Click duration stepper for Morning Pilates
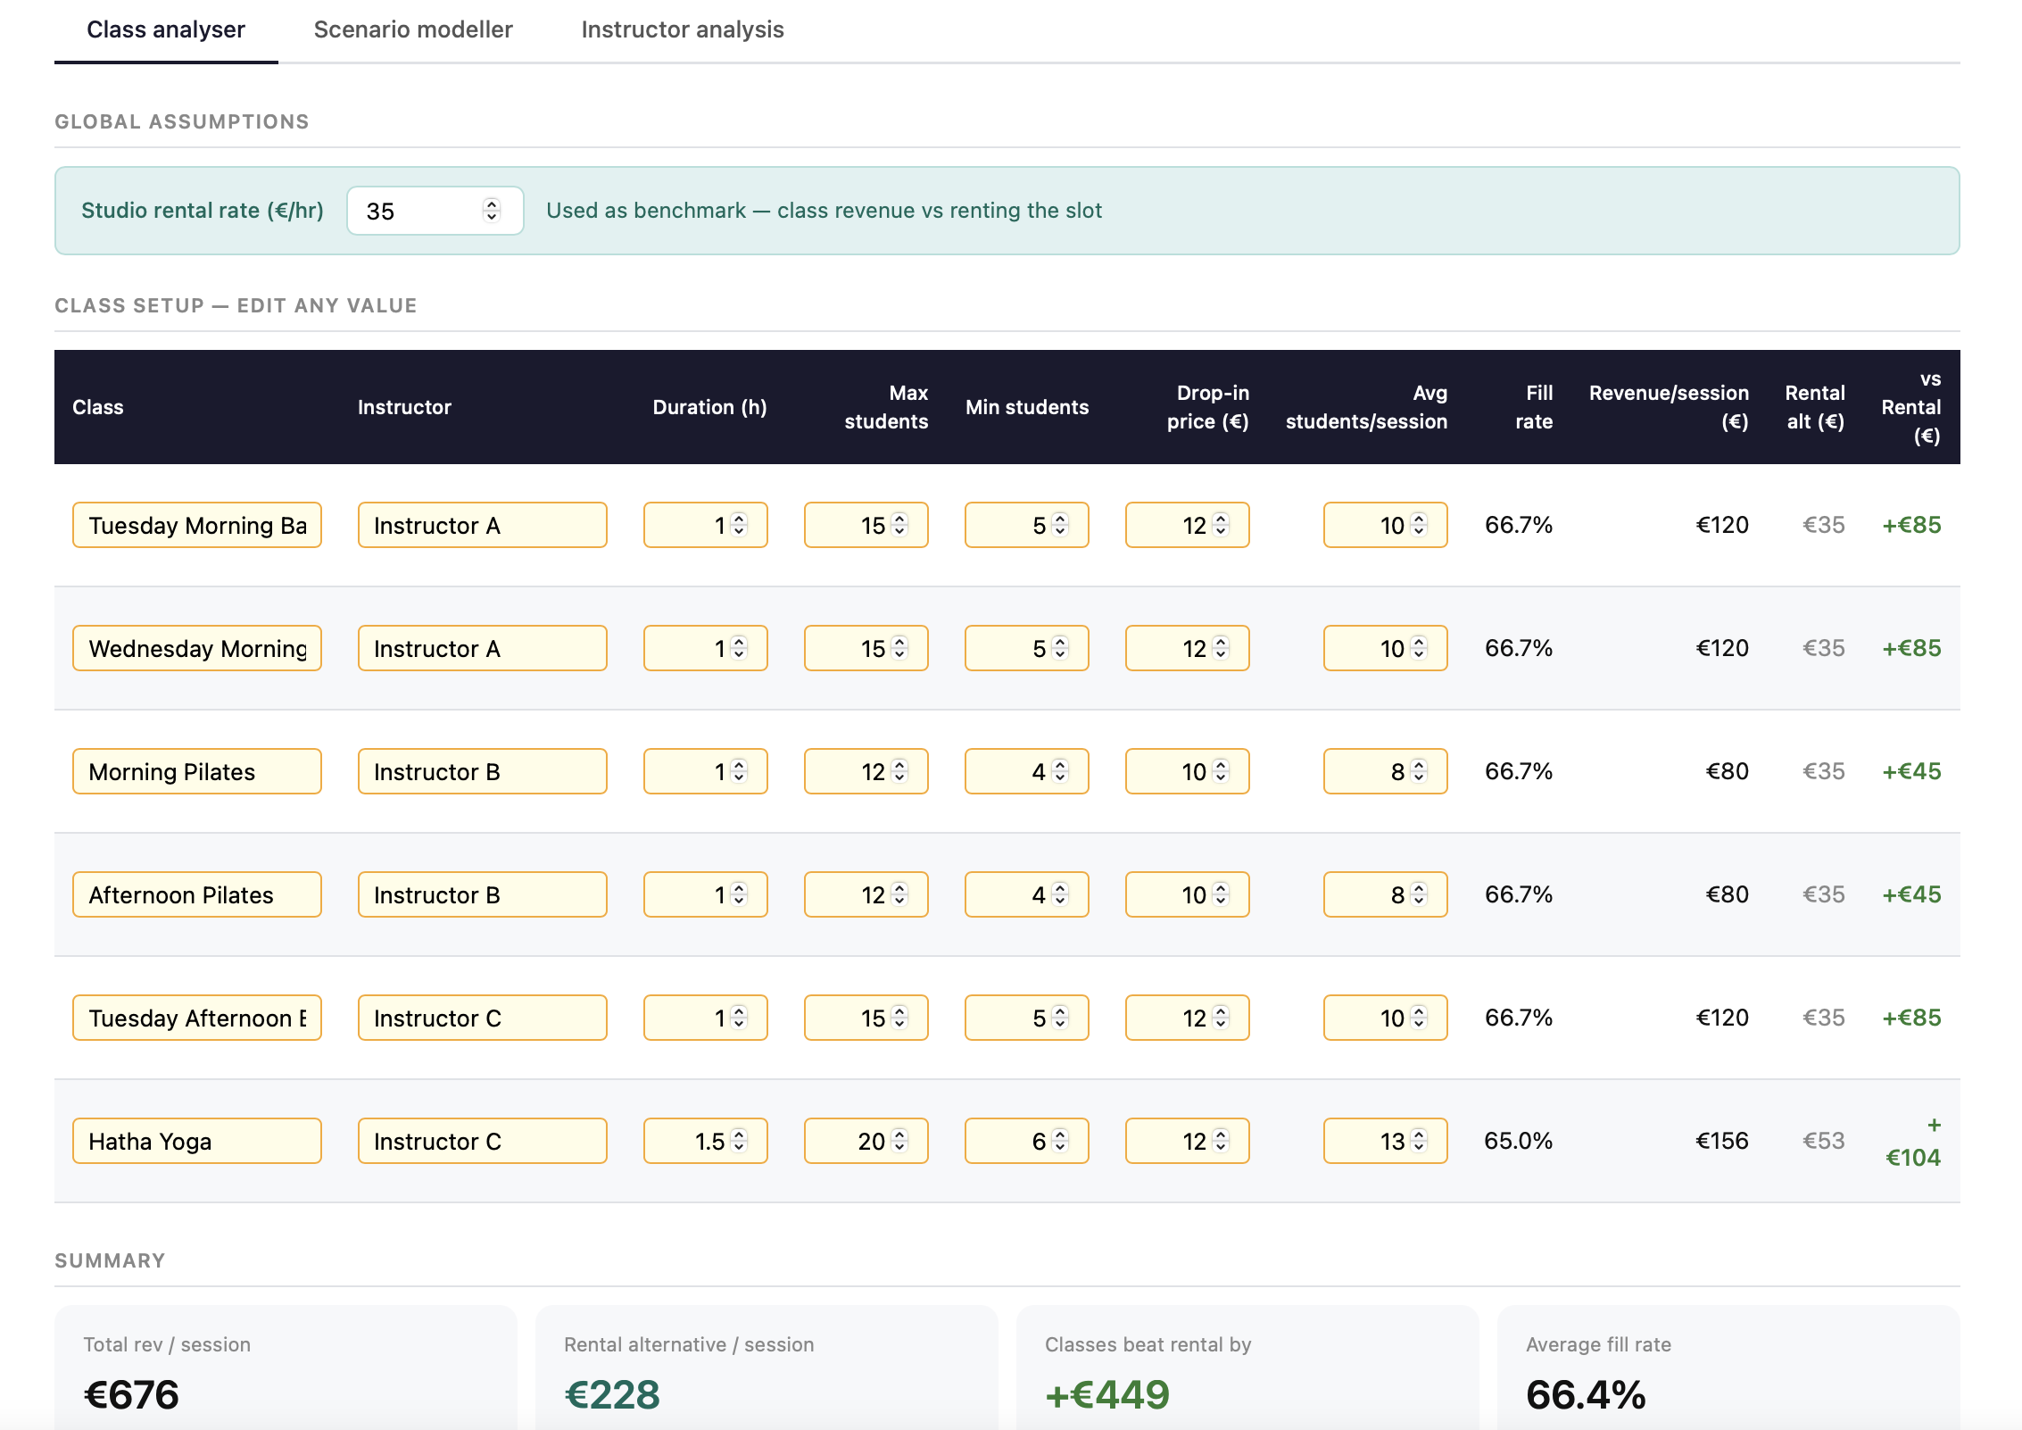The image size is (2022, 1430). pos(739,771)
